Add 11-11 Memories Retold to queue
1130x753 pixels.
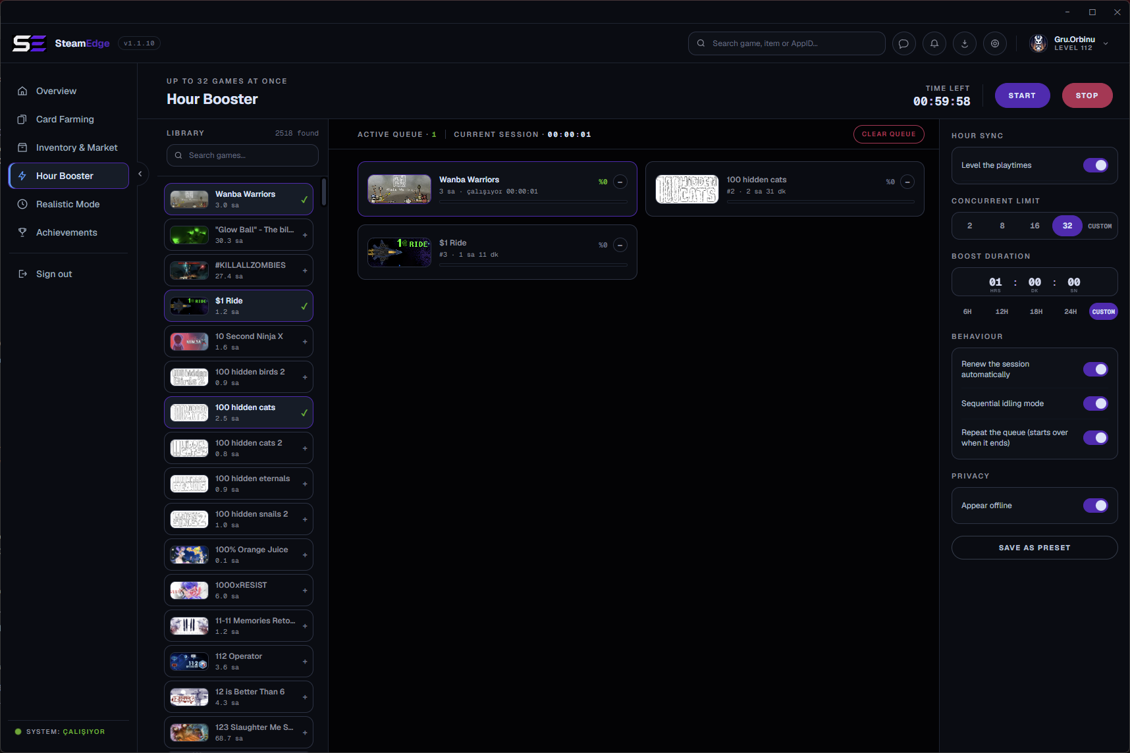305,626
